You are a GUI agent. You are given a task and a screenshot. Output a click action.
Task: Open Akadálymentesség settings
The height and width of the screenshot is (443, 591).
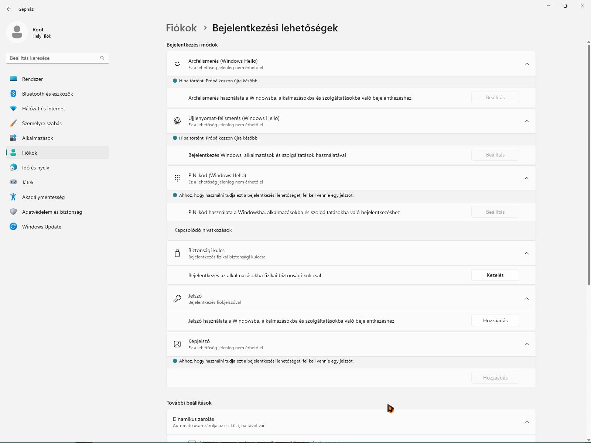[x=58, y=197]
